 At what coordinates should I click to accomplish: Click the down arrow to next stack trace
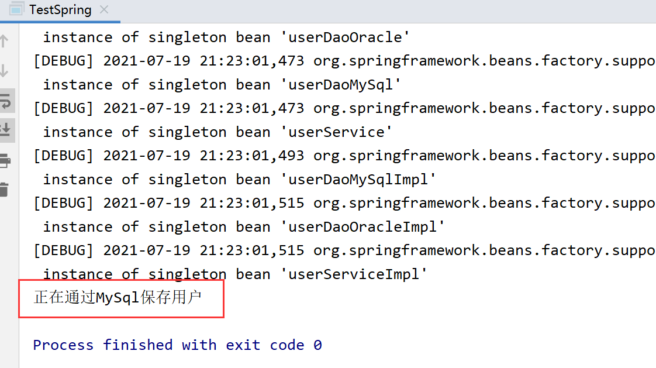(5, 70)
